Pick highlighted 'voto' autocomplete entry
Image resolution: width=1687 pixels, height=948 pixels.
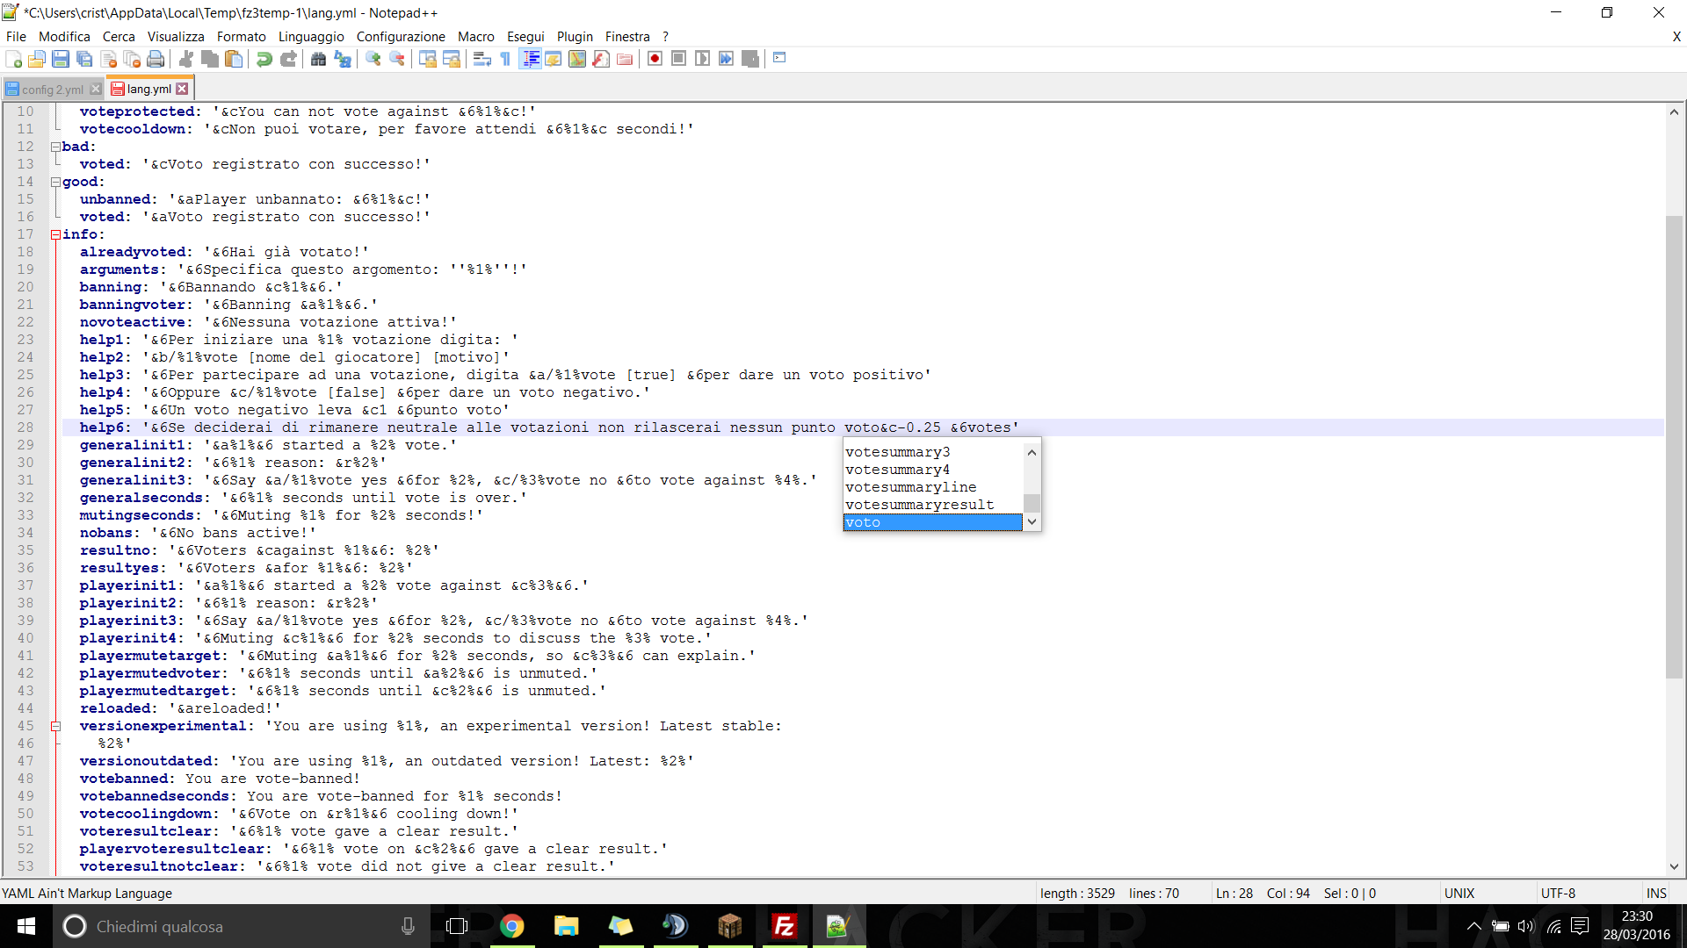(x=933, y=522)
